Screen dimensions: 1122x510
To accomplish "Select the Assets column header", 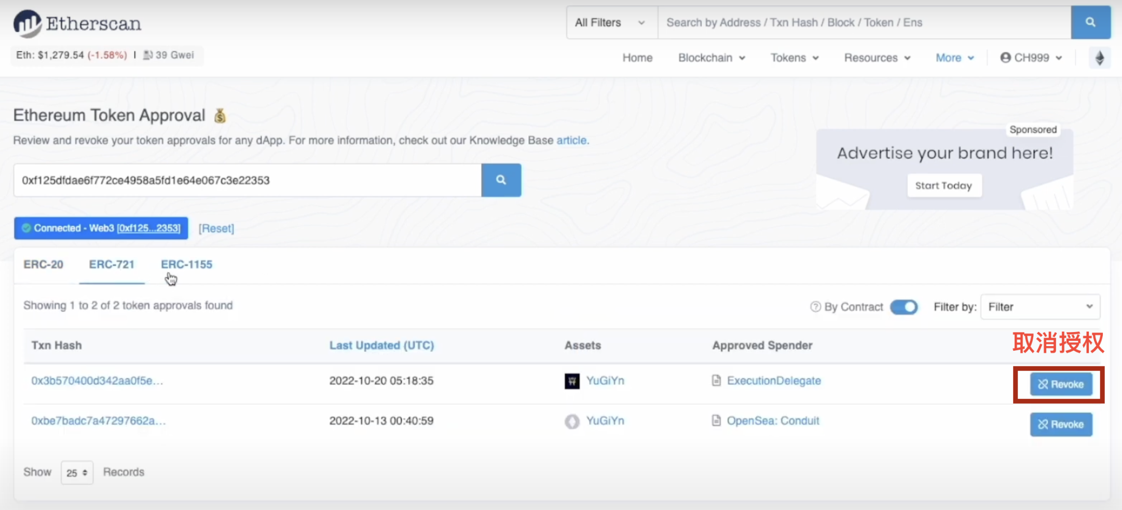I will tap(582, 345).
